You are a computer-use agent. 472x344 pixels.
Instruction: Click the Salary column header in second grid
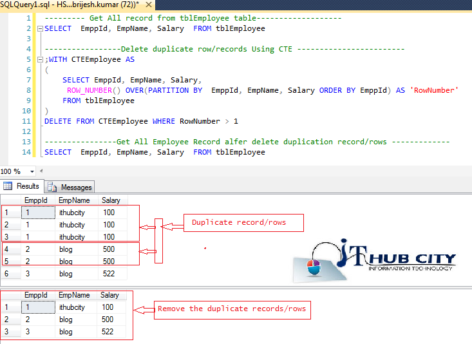(110, 295)
